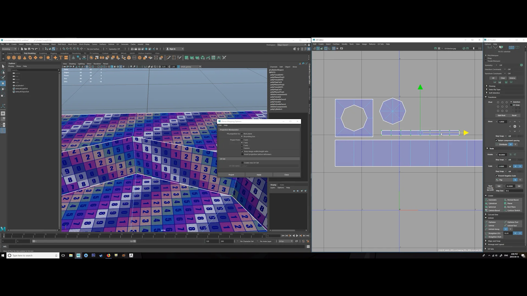Click the SVG creation icon
Screen dimensions: 527x296
(x=66, y=58)
